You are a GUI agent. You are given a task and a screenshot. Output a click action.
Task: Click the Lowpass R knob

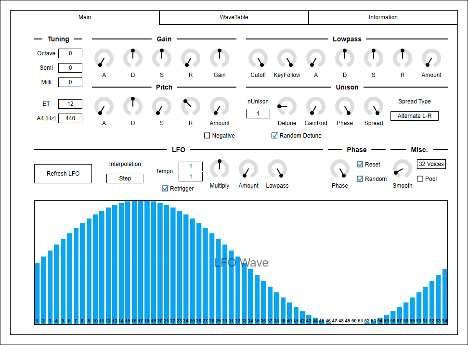(403, 58)
